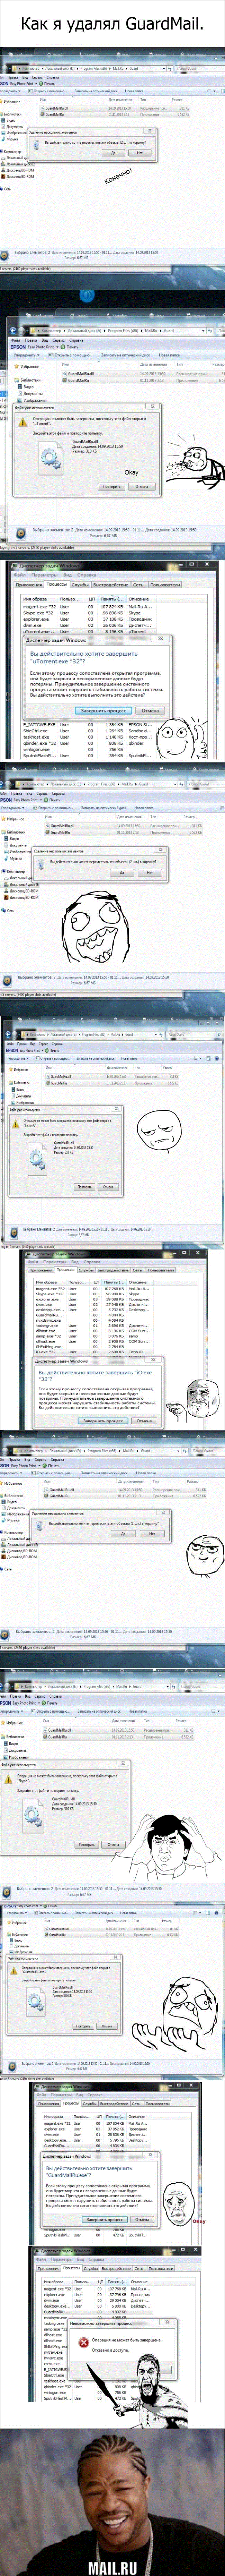Screen dimensions: 225x2576
Task: Open 'Компьютер' in the sidebar of the Explorer window beside 'Конечно!'
Action: point(14,151)
